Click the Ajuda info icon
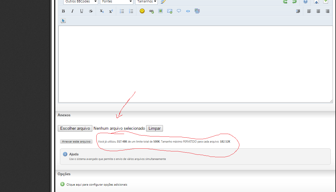 (x=65, y=154)
